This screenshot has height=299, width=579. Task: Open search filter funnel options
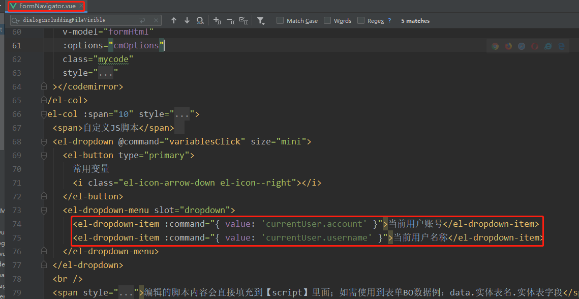(261, 21)
